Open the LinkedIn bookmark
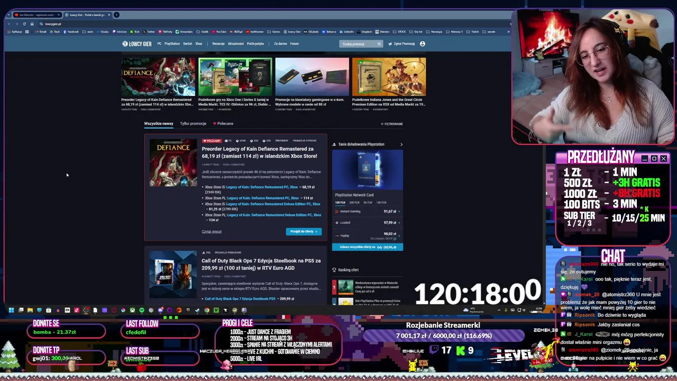This screenshot has width=677, height=381. pos(347,32)
